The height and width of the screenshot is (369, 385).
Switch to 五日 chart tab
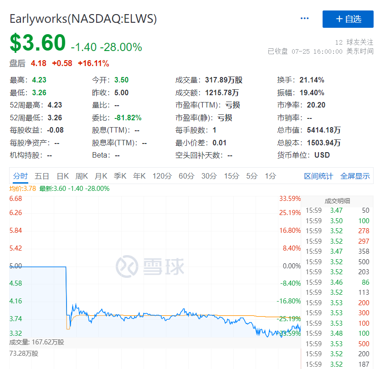(x=42, y=176)
